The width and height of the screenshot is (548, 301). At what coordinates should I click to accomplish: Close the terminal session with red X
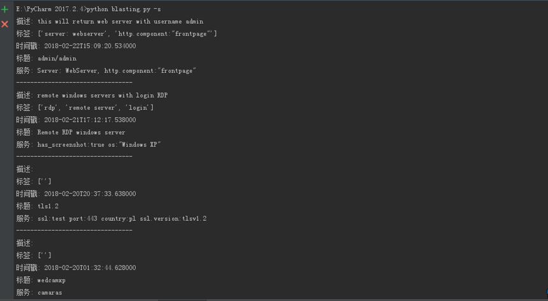click(4, 24)
